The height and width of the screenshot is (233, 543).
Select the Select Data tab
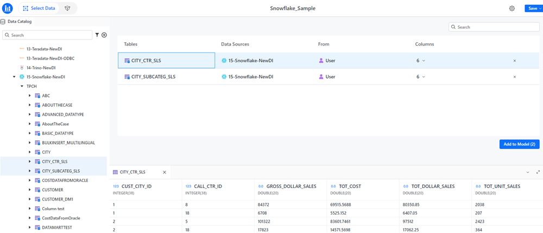[x=39, y=9]
